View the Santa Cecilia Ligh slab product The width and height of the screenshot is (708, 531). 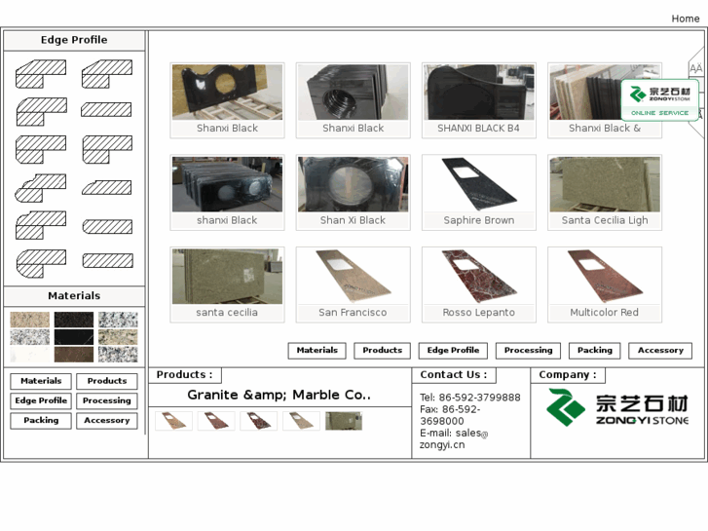tap(605, 193)
